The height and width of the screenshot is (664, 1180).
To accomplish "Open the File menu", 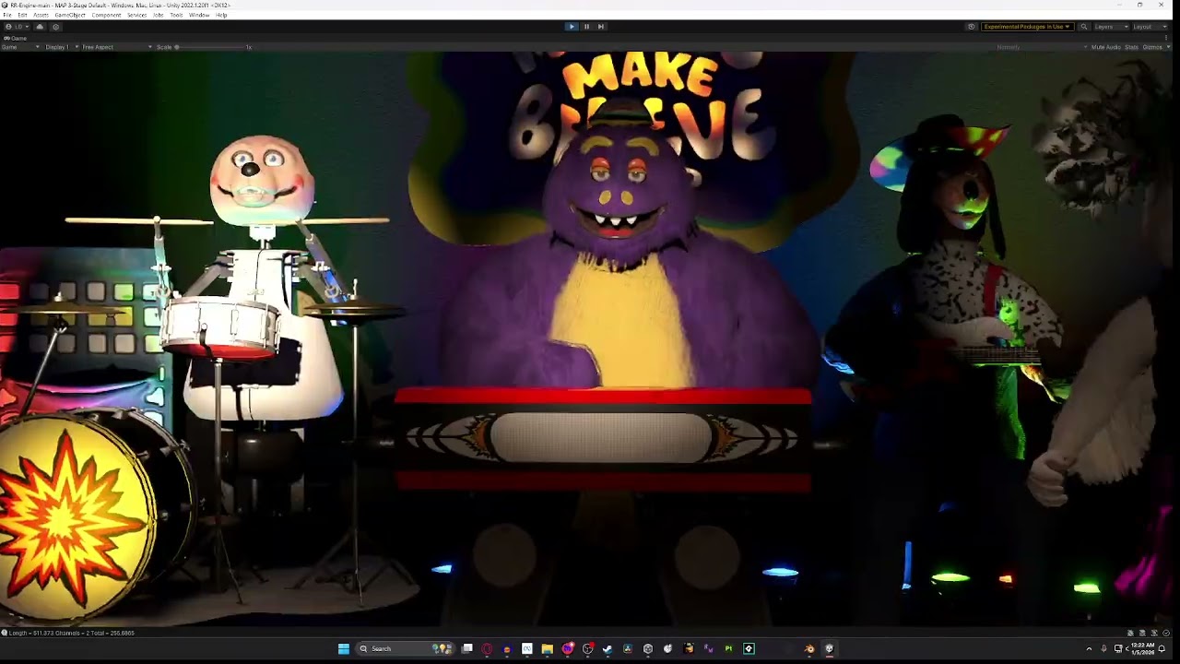I will [7, 16].
